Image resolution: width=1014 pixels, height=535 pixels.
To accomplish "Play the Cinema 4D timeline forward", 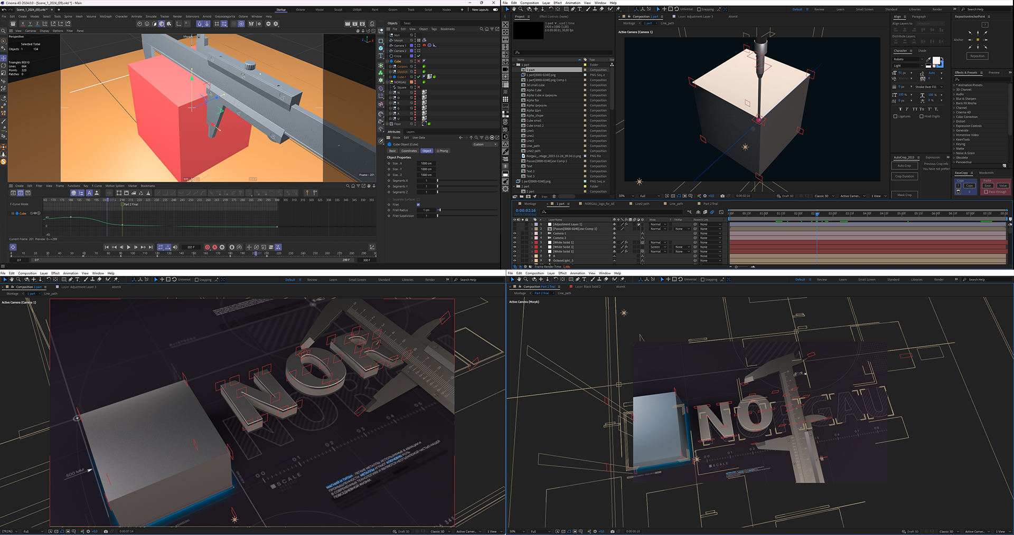I will [x=128, y=247].
